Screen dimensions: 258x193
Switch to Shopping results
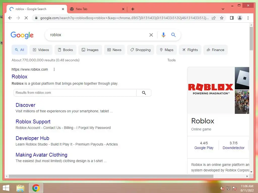(140, 50)
